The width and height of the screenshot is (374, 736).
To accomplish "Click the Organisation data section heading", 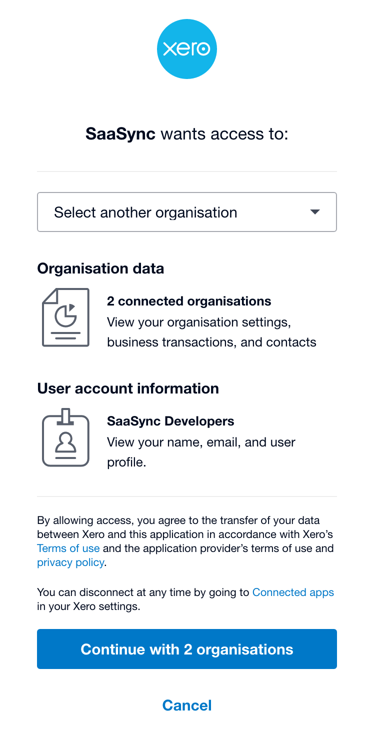I will [100, 268].
